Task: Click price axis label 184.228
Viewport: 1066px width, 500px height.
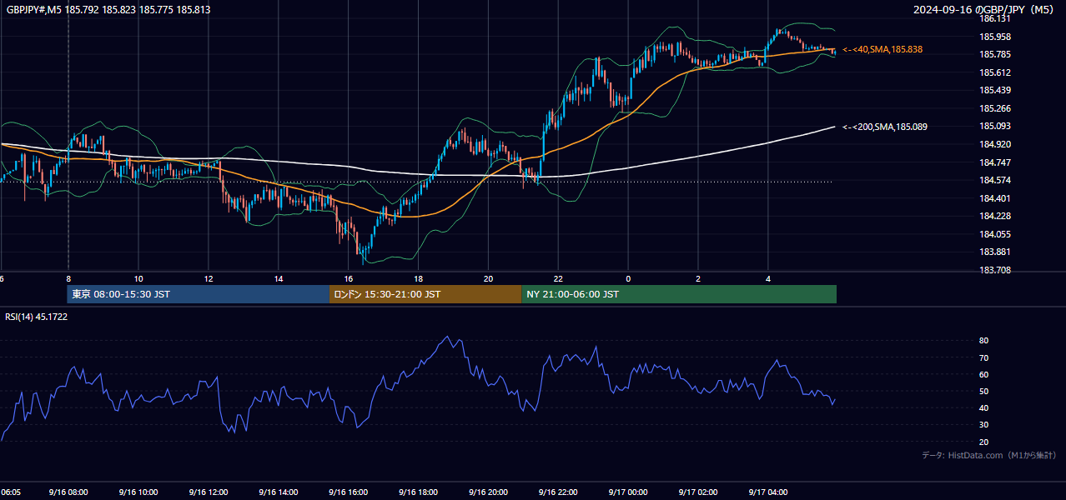Action: point(995,216)
